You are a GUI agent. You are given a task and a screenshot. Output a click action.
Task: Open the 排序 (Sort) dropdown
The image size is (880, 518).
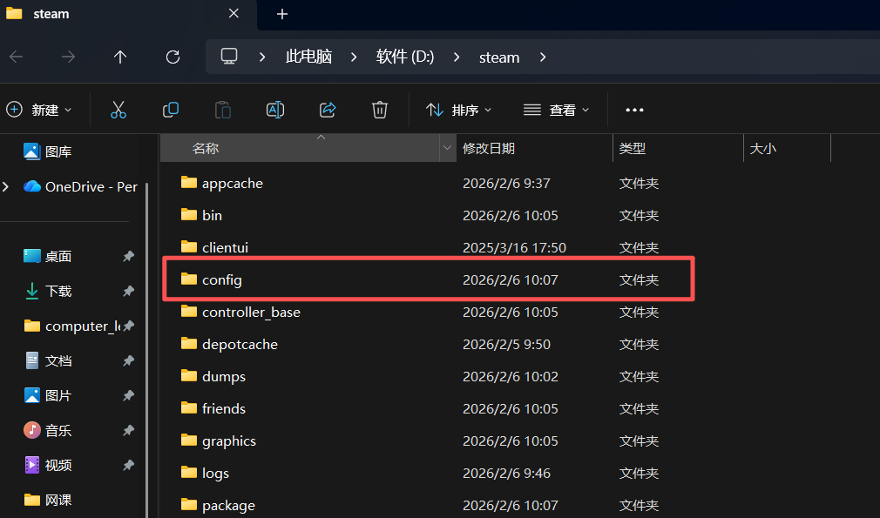click(458, 110)
